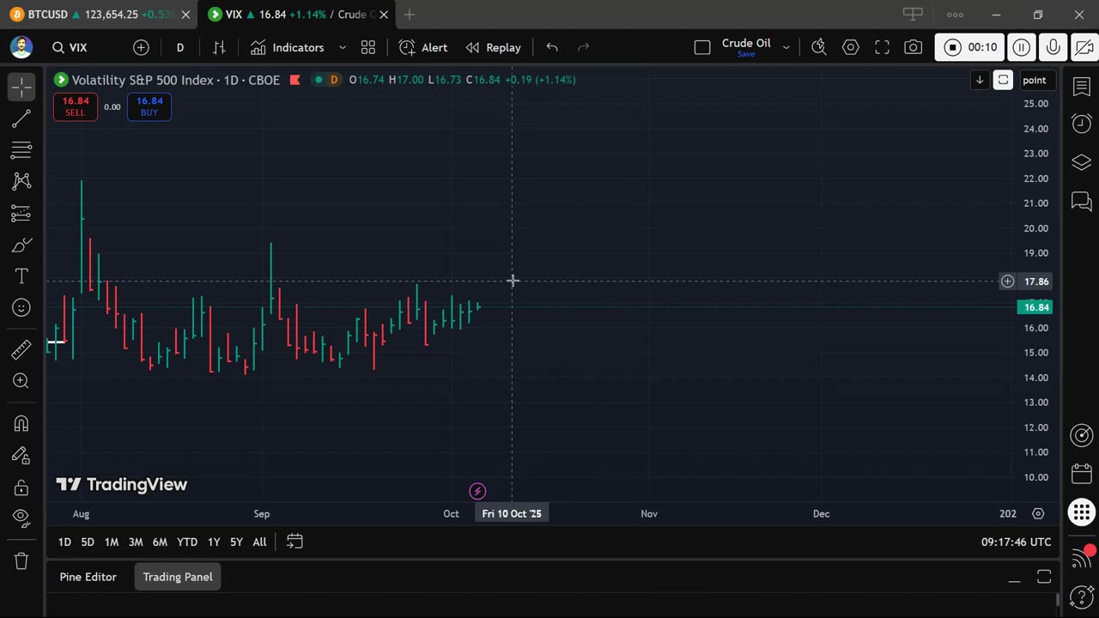Select the brush drawing tool
The image size is (1099, 618).
point(21,245)
